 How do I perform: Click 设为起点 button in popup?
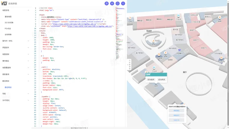151,80
